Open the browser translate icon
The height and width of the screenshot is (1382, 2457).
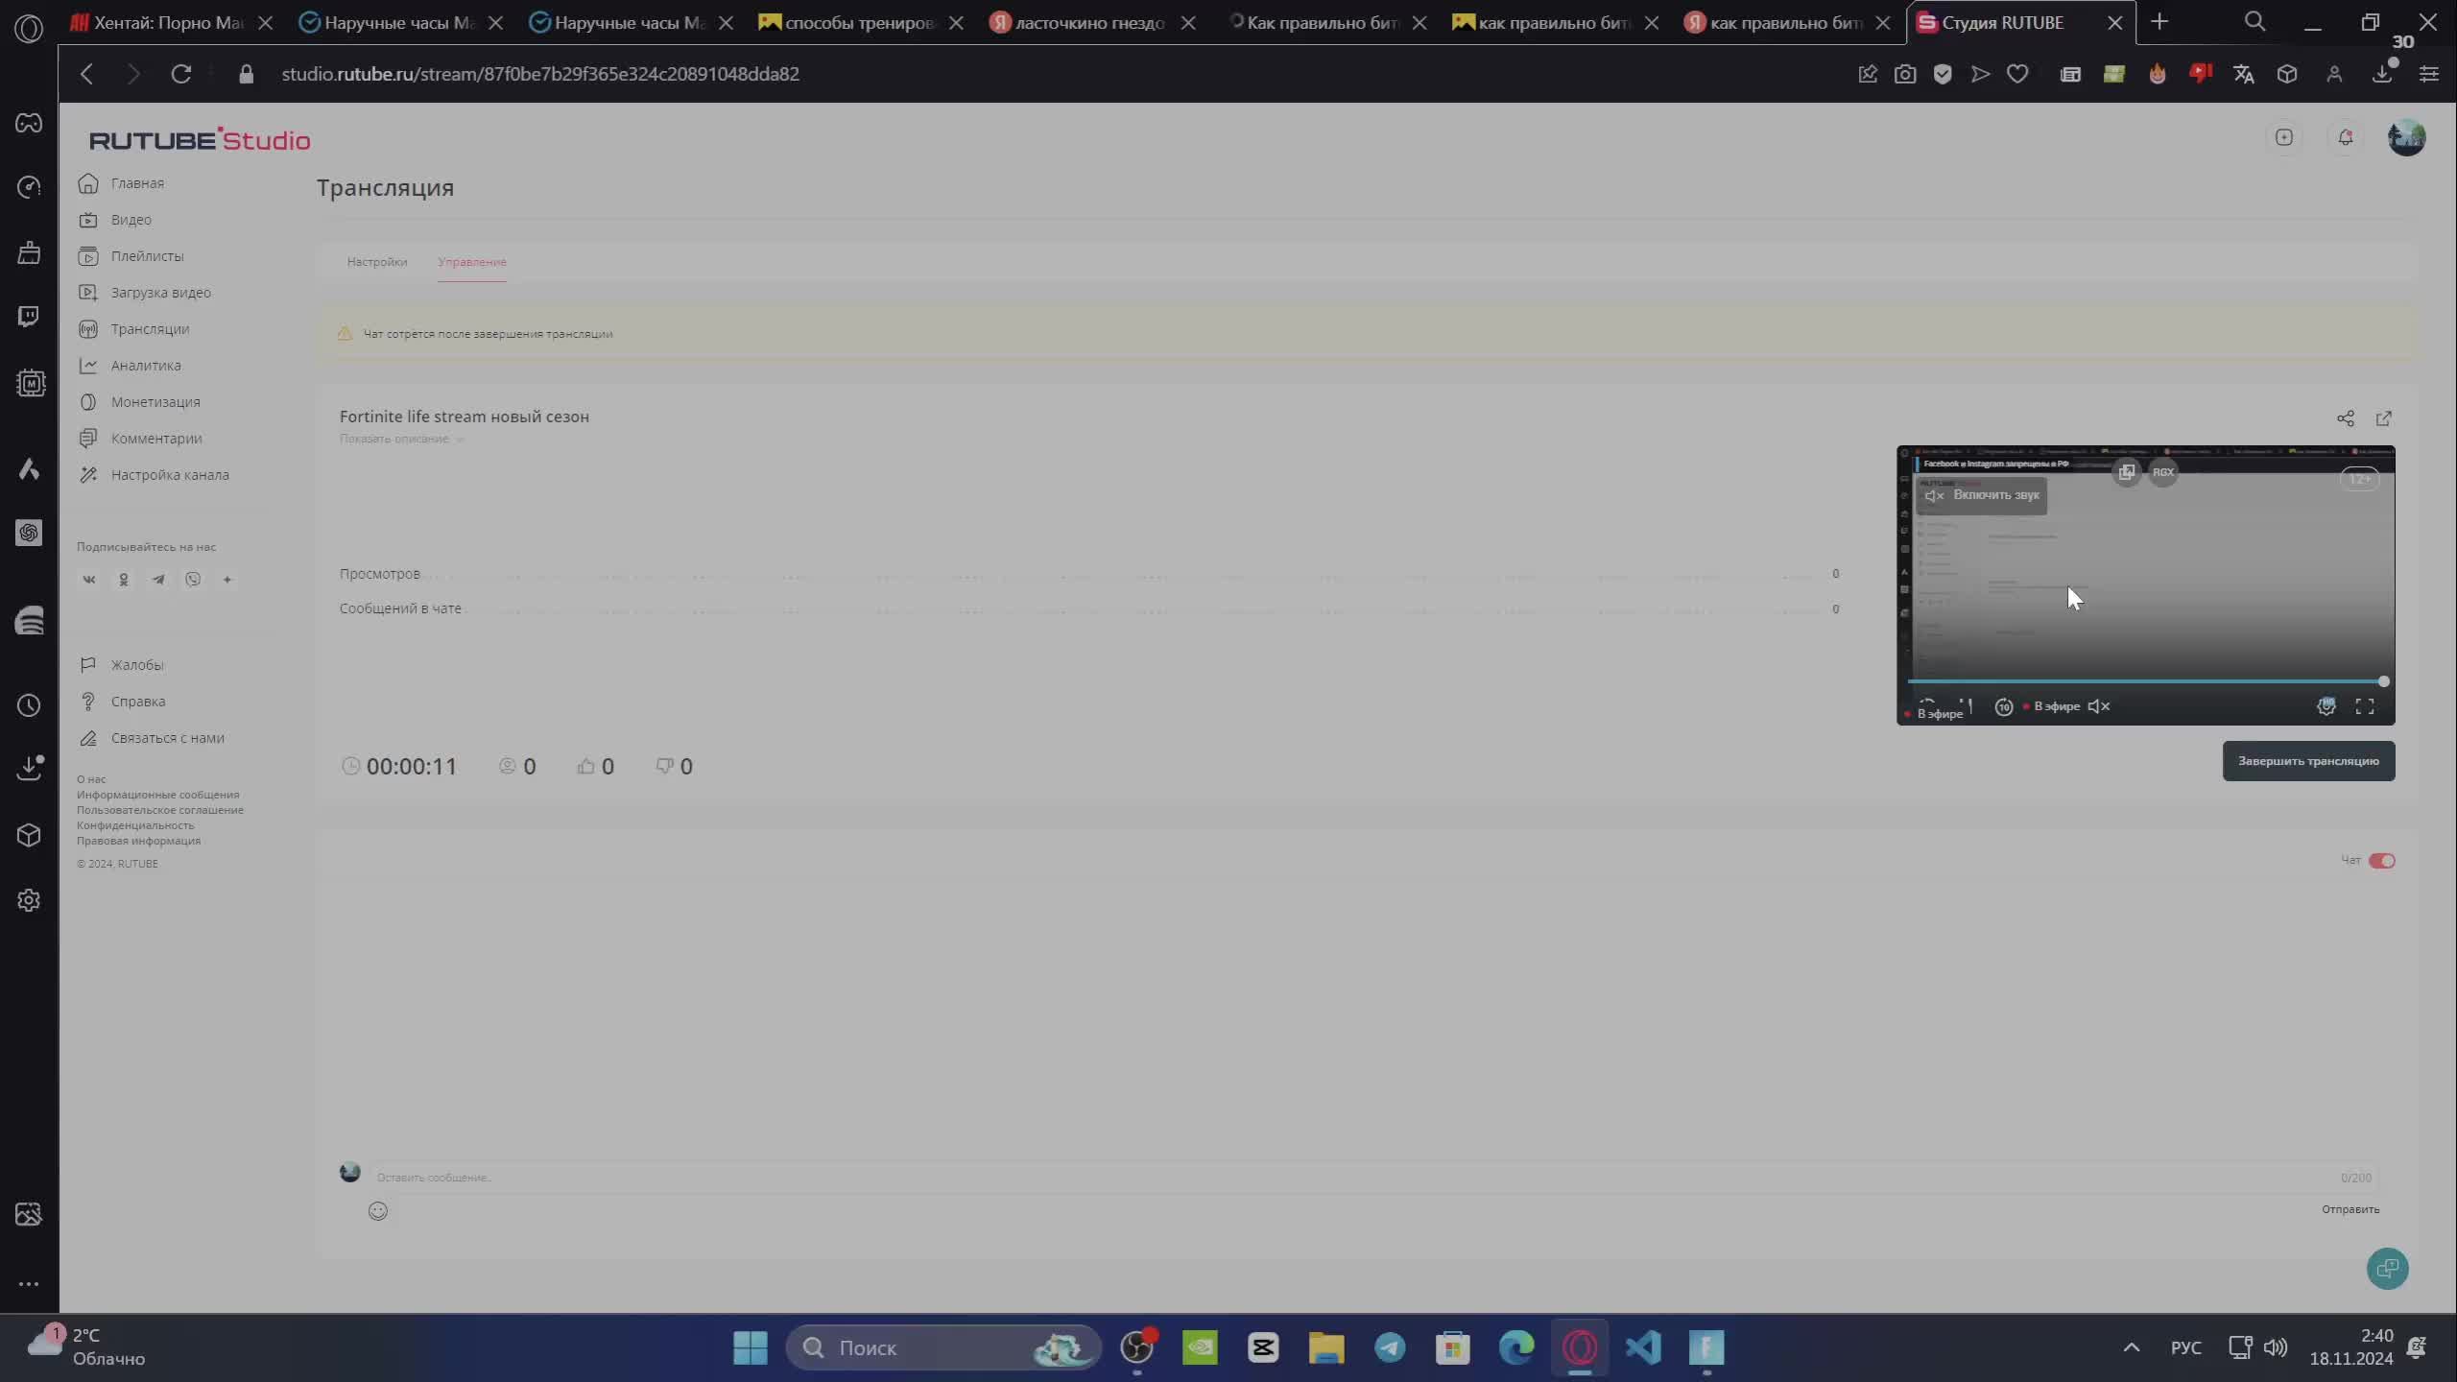2244,74
